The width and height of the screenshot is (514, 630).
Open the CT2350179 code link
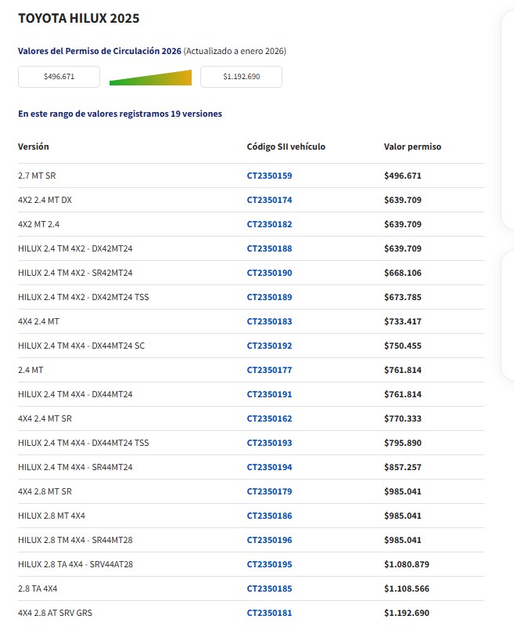tap(269, 491)
